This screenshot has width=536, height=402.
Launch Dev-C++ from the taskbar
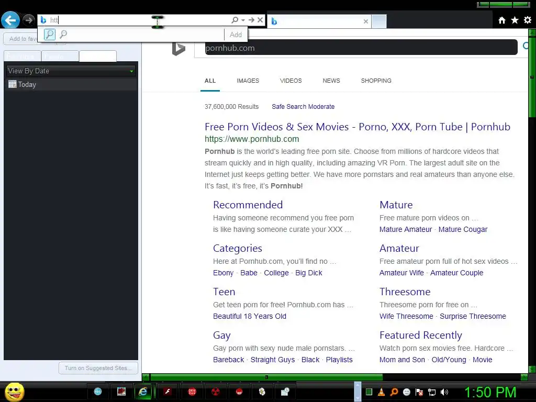coord(192,392)
